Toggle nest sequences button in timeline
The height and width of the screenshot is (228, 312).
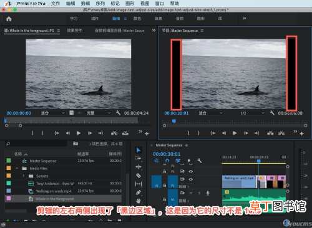[x=156, y=161]
